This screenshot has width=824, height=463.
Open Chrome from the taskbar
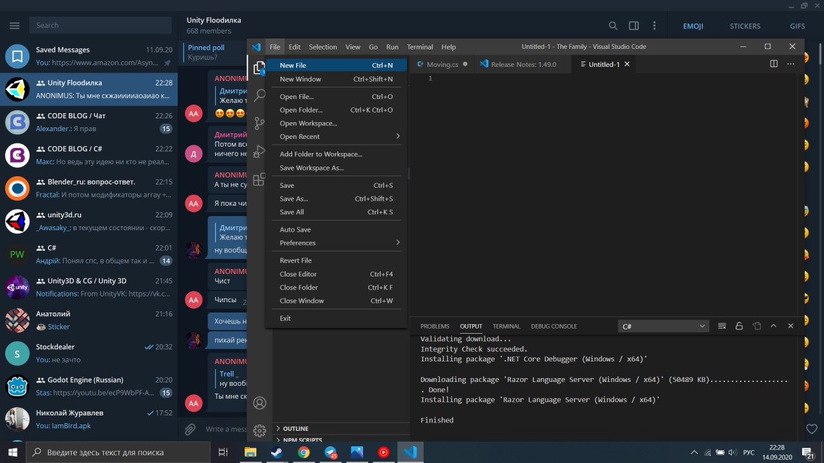(x=303, y=452)
